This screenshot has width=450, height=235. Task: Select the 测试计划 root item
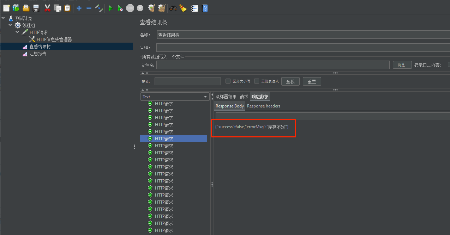pyautogui.click(x=24, y=18)
